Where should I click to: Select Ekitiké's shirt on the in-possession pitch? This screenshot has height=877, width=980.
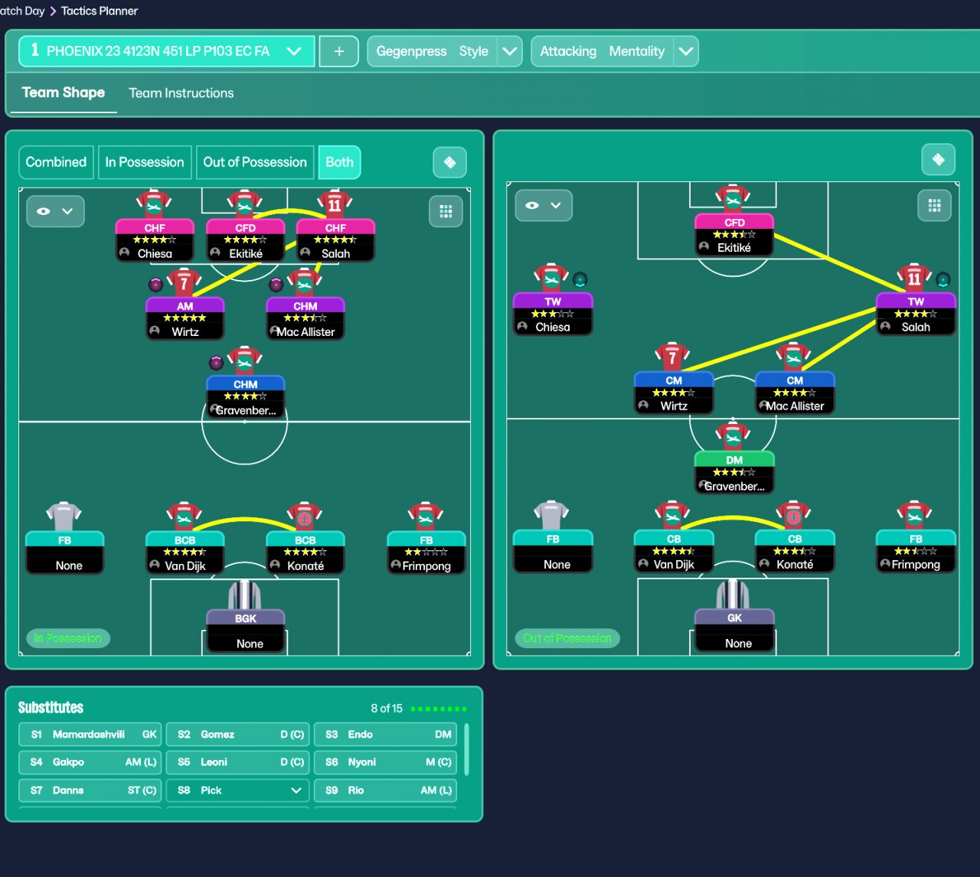coord(245,204)
